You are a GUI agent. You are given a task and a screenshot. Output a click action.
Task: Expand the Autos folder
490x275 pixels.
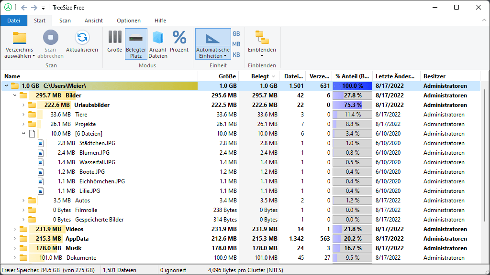(x=23, y=201)
